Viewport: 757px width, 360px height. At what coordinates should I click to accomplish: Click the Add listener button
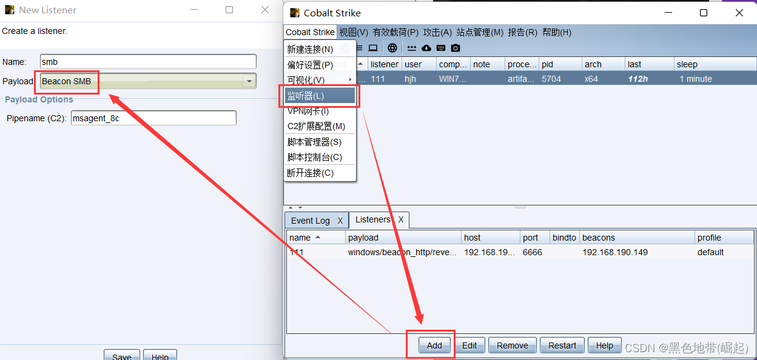pyautogui.click(x=433, y=345)
